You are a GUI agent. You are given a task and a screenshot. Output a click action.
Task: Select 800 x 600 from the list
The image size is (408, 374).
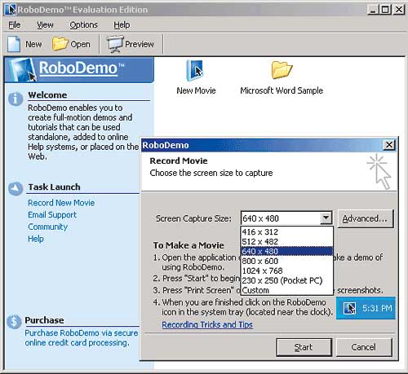click(287, 261)
